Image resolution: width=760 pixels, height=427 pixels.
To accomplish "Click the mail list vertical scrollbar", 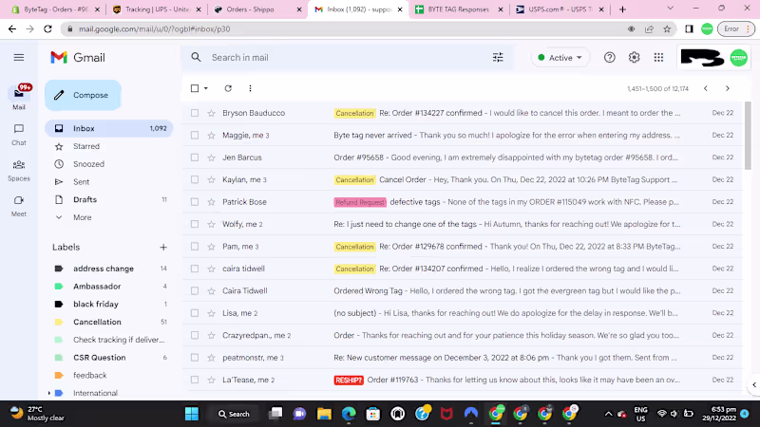I will click(x=748, y=136).
